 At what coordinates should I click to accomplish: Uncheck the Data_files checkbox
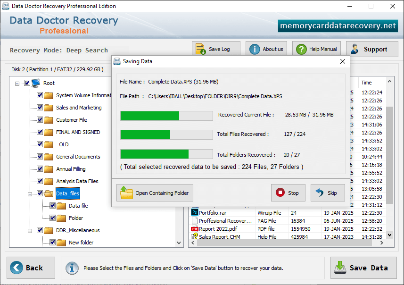40,193
